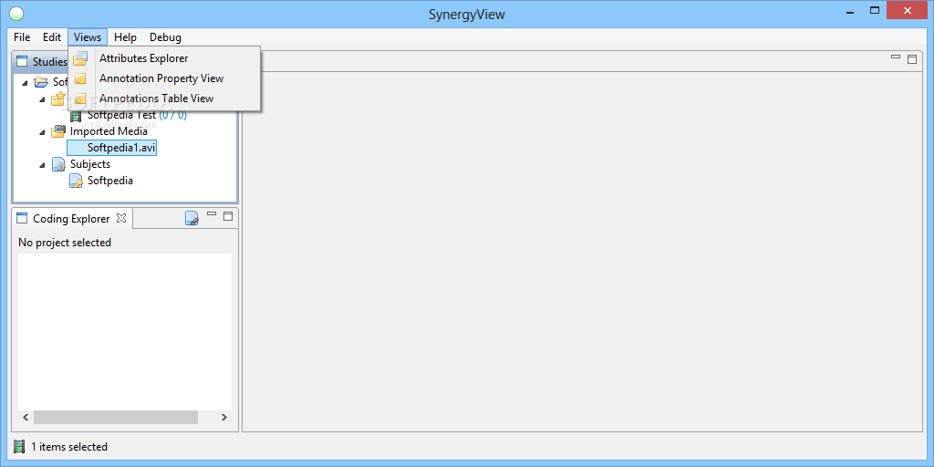
Task: Minimize the main editor area
Action: (896, 57)
